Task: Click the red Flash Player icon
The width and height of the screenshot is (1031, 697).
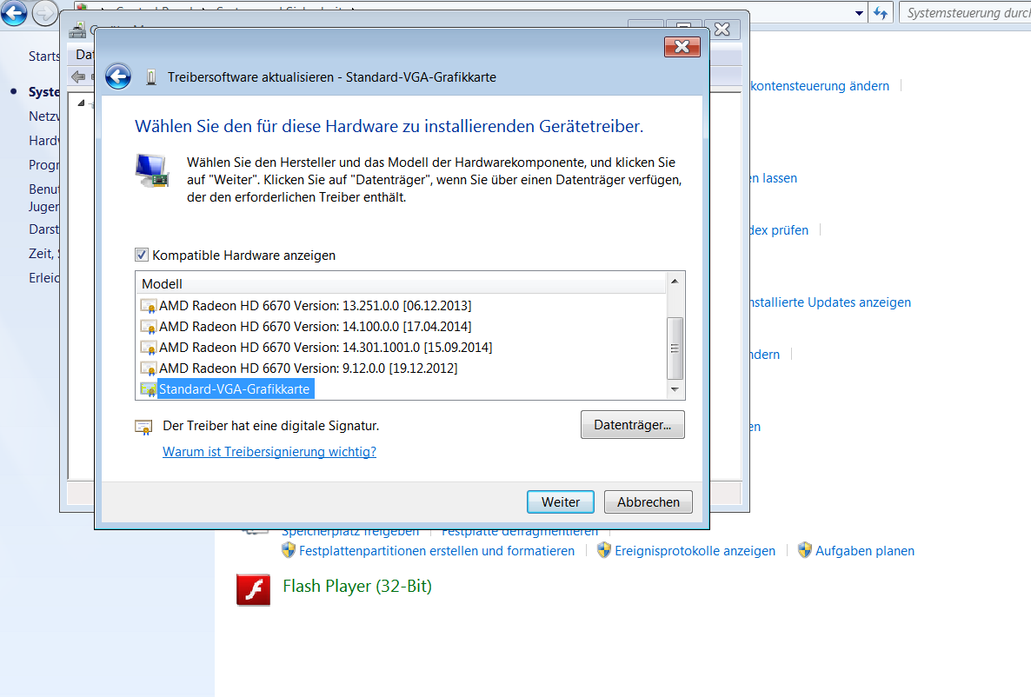Action: tap(254, 589)
